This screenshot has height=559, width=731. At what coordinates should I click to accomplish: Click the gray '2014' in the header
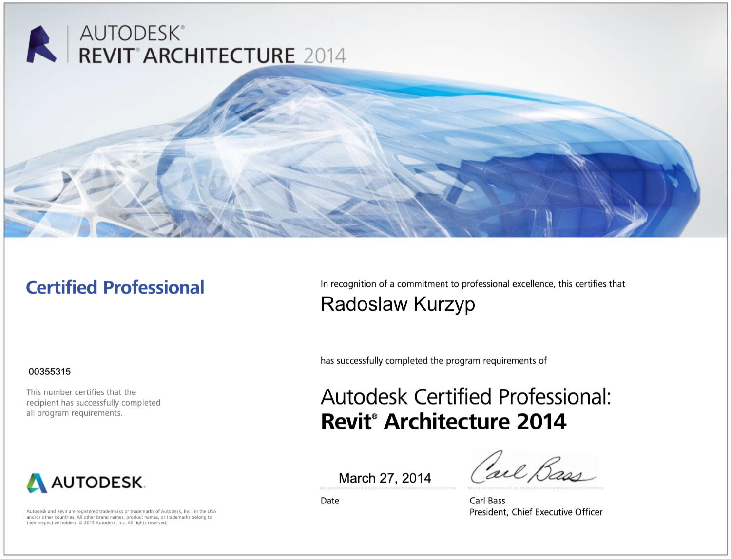coord(324,56)
